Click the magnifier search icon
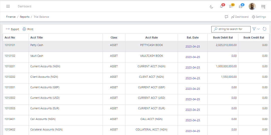This screenshot has width=271, height=135. point(216,29)
